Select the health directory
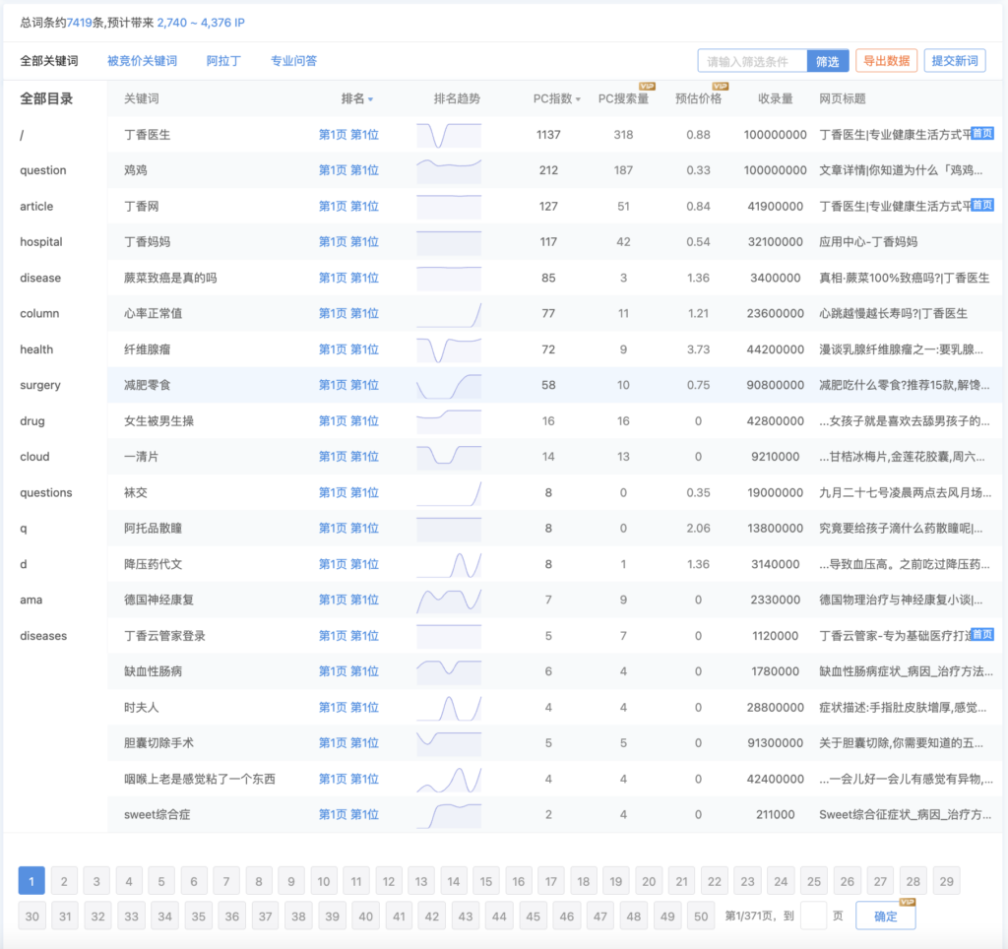Image resolution: width=1008 pixels, height=949 pixels. point(36,349)
